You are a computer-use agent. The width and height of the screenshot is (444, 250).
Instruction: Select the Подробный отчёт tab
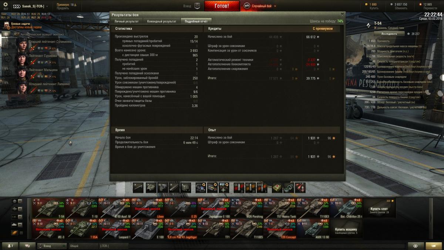tap(196, 21)
